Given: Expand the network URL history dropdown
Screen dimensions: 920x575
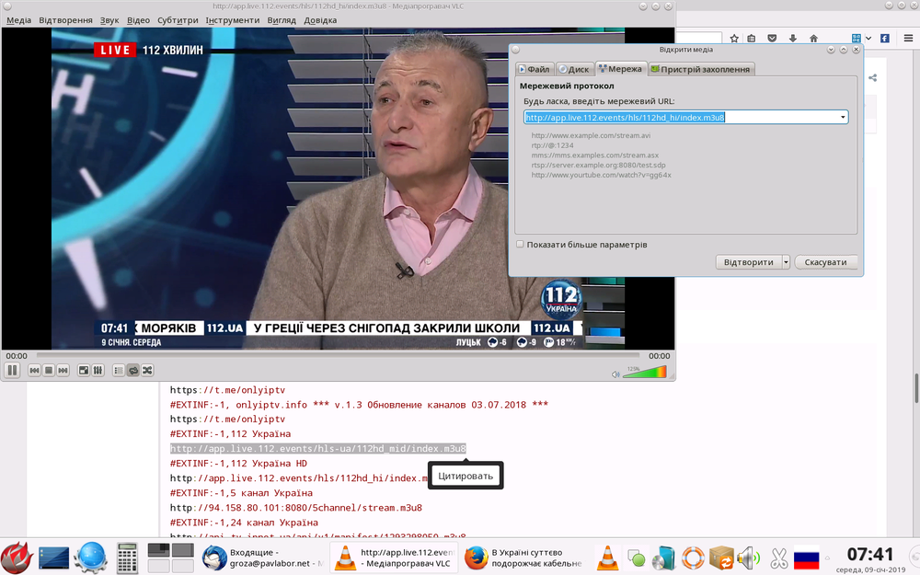Looking at the screenshot, I should coord(843,118).
